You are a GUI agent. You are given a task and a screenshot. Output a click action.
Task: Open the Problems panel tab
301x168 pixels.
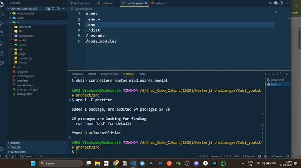point(77,74)
